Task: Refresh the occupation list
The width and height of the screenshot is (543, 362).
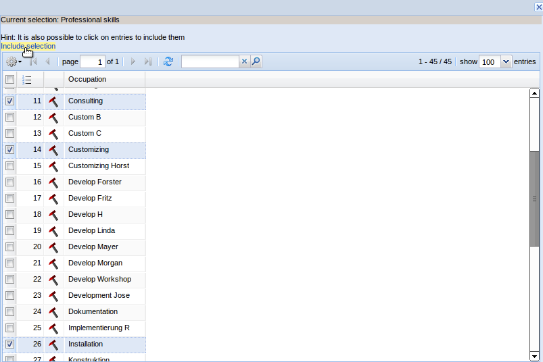Action: [x=168, y=61]
